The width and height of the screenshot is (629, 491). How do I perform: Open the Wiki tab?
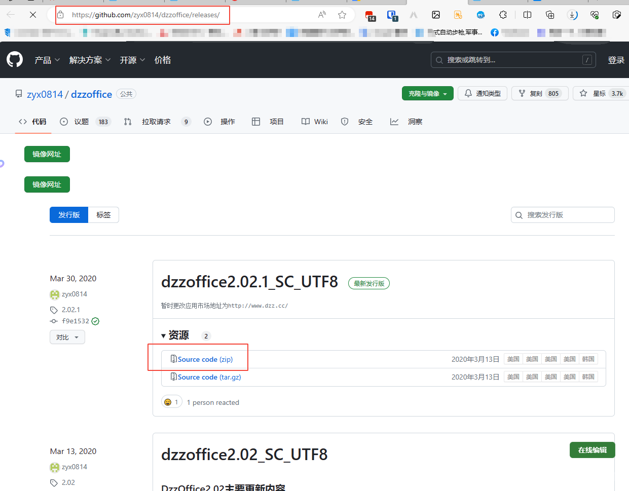315,122
